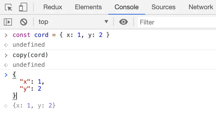Click the const cord declaration line
Screen dimensions: 216x113
(x=61, y=35)
